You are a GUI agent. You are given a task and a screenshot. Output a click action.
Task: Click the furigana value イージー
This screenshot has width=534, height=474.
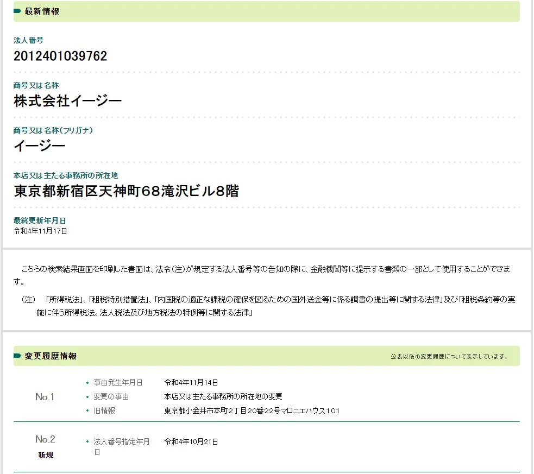40,146
